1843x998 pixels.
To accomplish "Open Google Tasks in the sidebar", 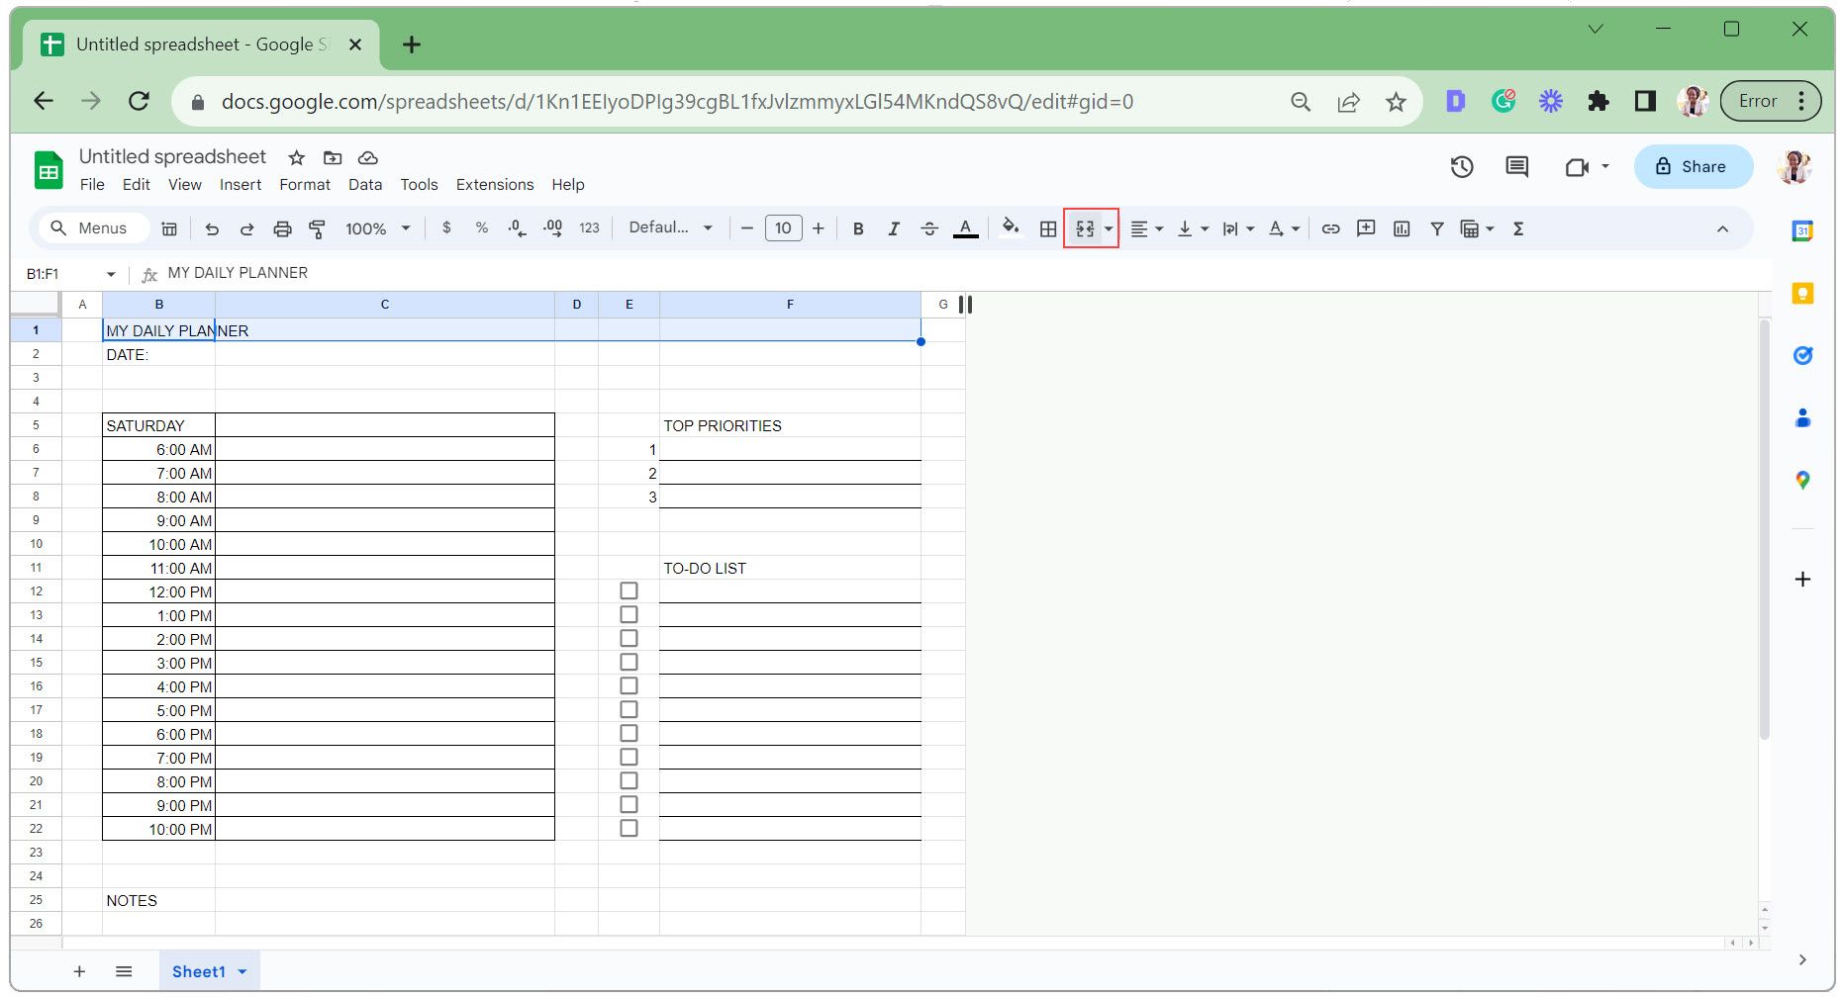I will (x=1803, y=355).
